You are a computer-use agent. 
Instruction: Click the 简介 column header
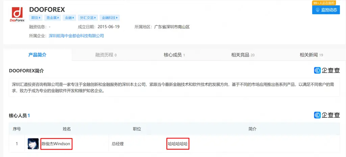(252, 129)
